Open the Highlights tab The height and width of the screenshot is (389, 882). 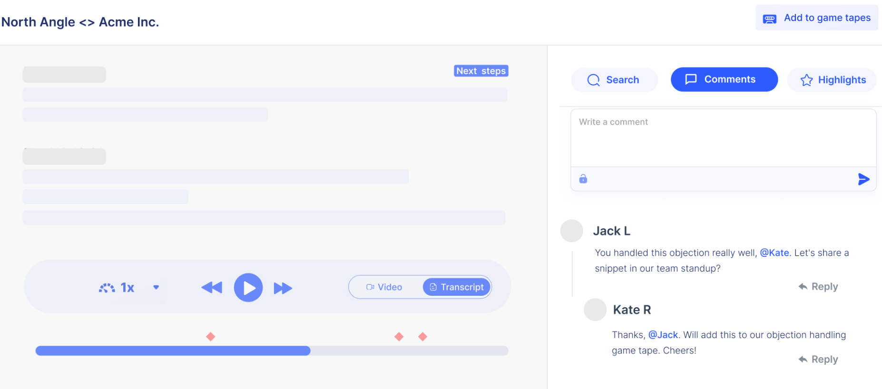pyautogui.click(x=832, y=80)
